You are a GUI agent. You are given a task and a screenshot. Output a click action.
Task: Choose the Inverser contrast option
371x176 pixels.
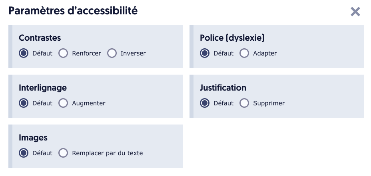pos(112,53)
